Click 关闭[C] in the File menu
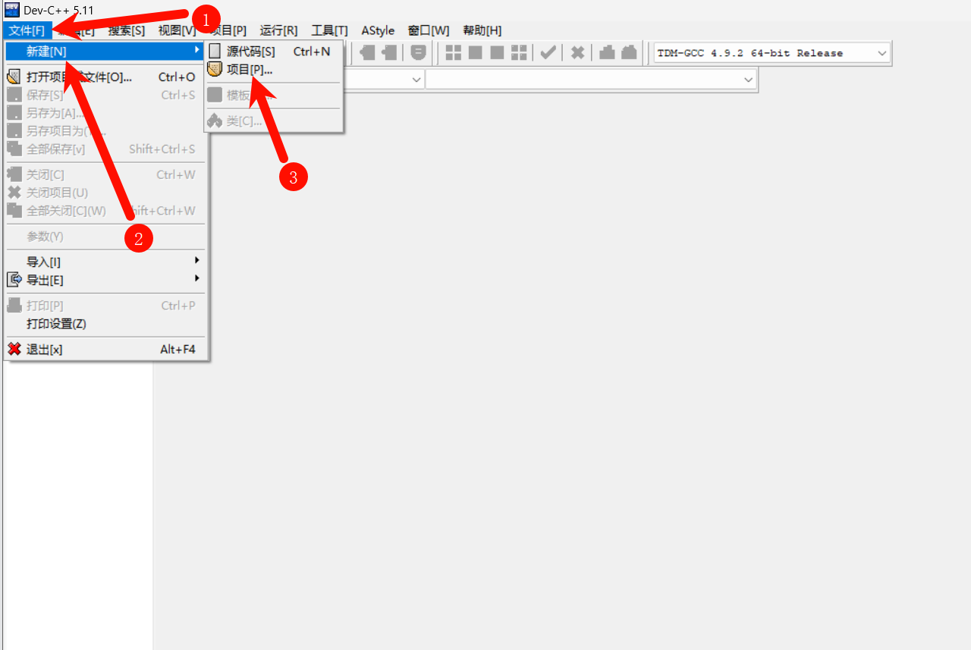971x650 pixels. (x=105, y=174)
